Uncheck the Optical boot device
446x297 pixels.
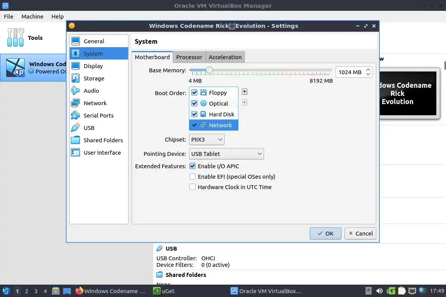(x=194, y=103)
